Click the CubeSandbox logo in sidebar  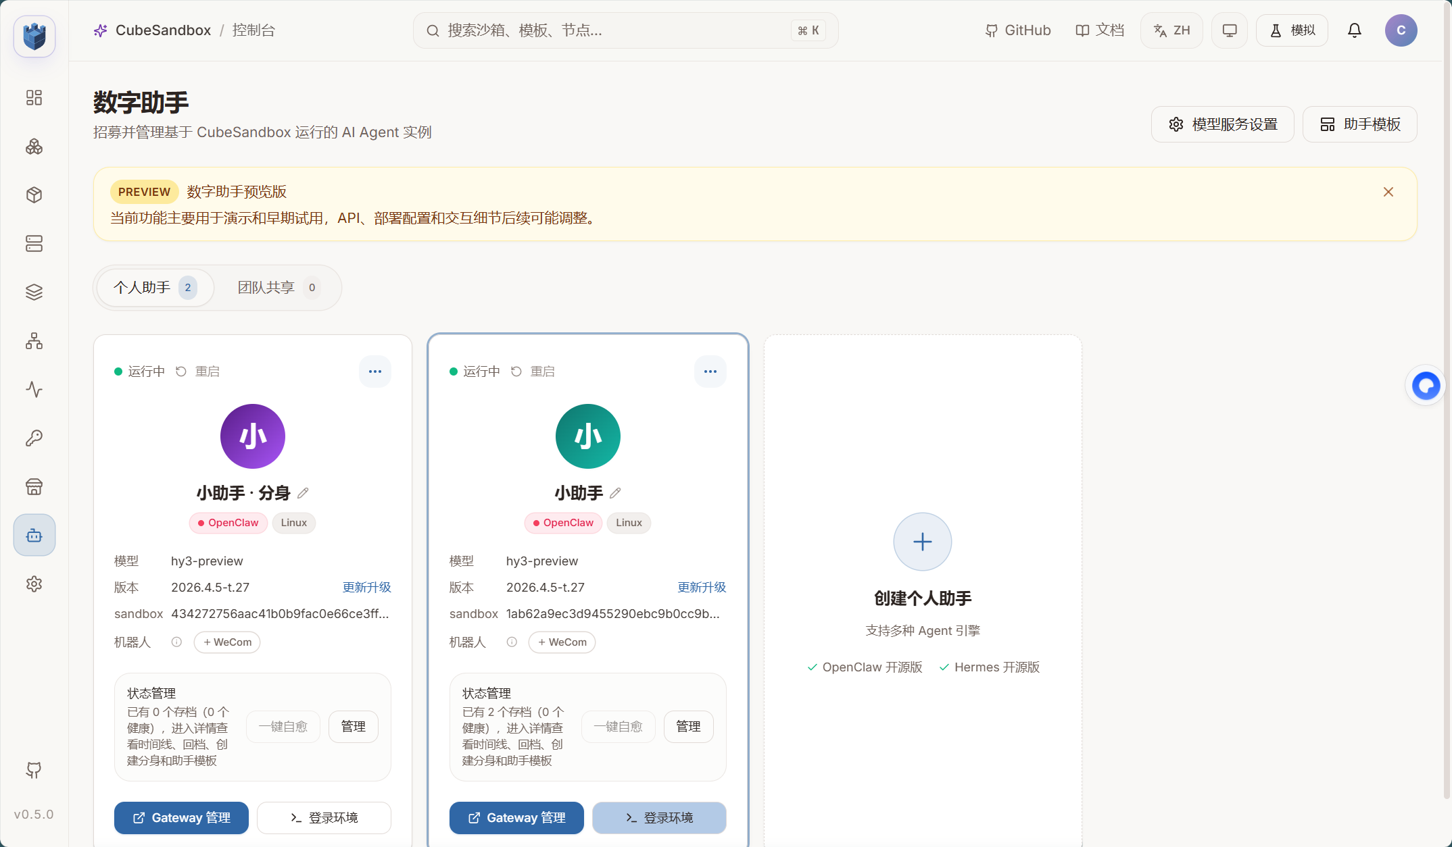pos(34,36)
